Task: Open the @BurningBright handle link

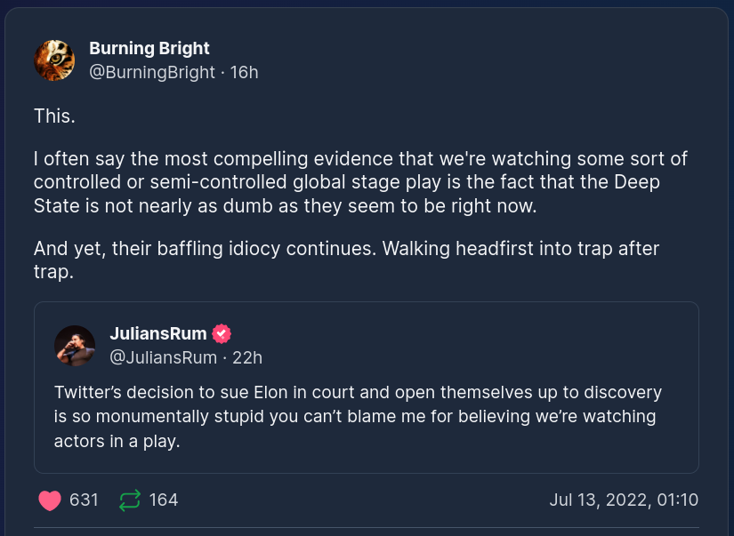Action: [152, 72]
